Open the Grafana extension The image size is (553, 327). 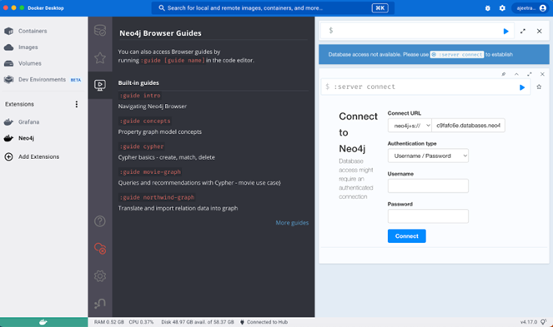[x=28, y=121]
